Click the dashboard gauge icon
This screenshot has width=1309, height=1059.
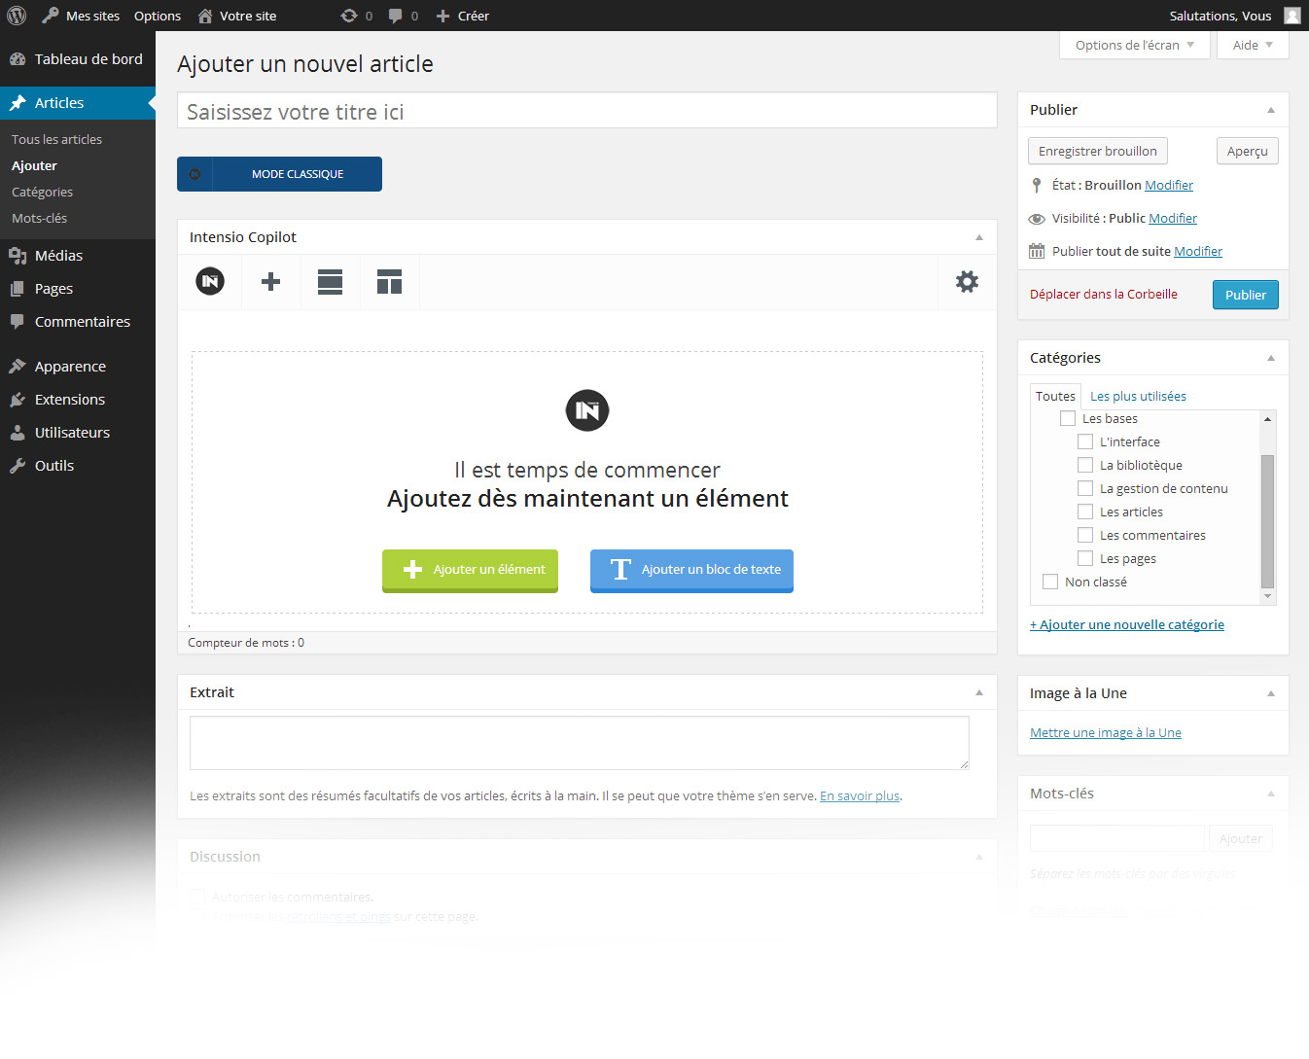tap(18, 59)
